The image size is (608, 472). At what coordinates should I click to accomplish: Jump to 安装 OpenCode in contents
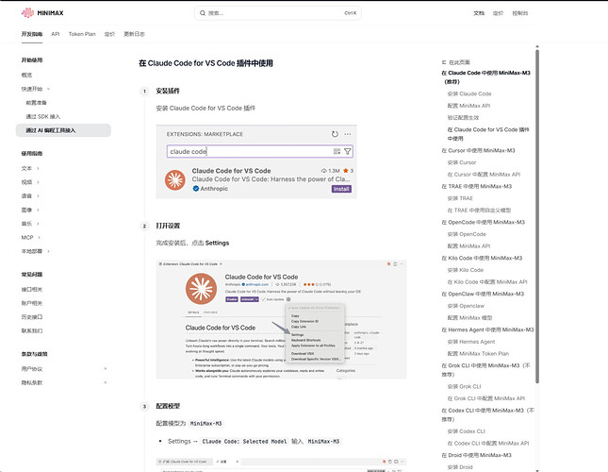[x=467, y=234]
